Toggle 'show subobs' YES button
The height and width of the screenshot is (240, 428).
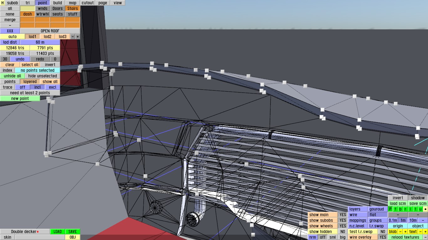click(343, 220)
